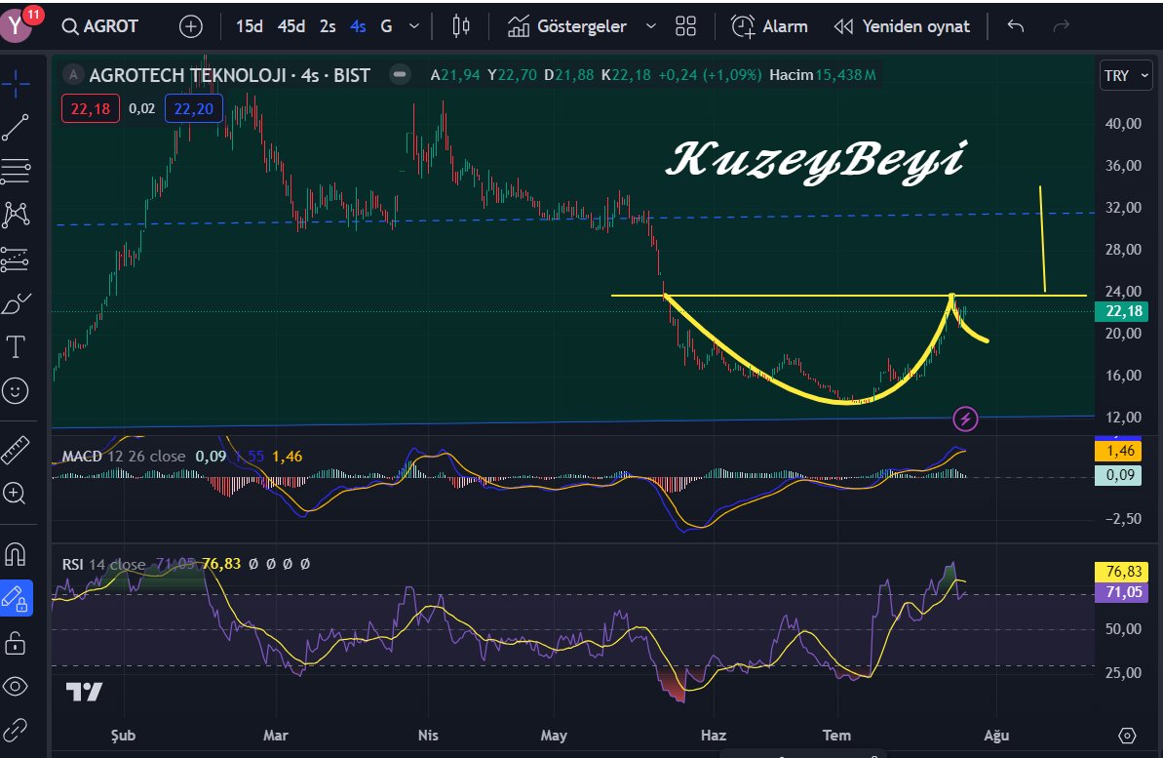
Task: Select the brush drawing tool
Action: coord(16,302)
